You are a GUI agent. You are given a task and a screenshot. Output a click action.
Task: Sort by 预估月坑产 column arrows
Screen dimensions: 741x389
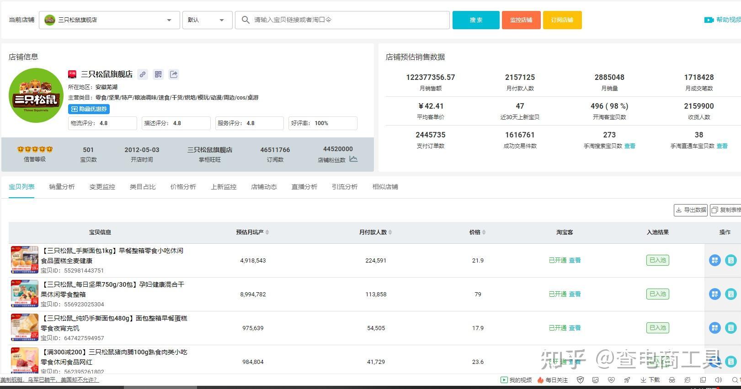coord(267,232)
